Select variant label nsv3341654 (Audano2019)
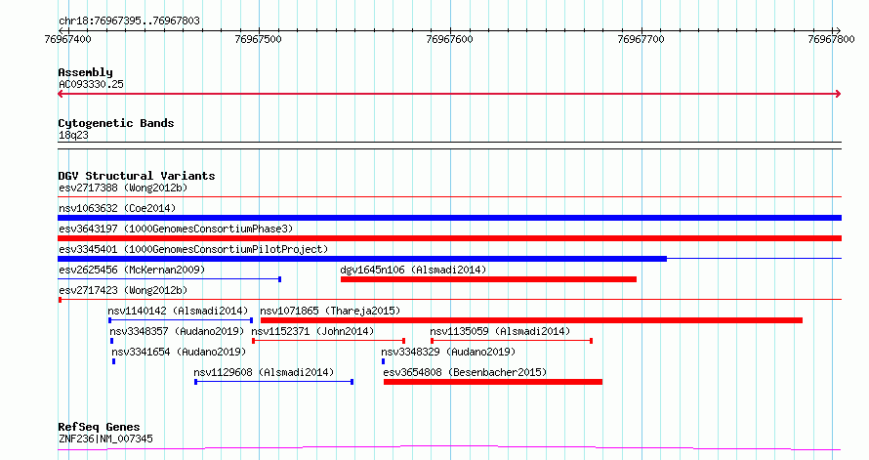869x460 pixels. coord(179,352)
